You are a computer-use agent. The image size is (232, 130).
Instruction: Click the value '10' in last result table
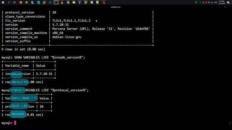point(41,107)
